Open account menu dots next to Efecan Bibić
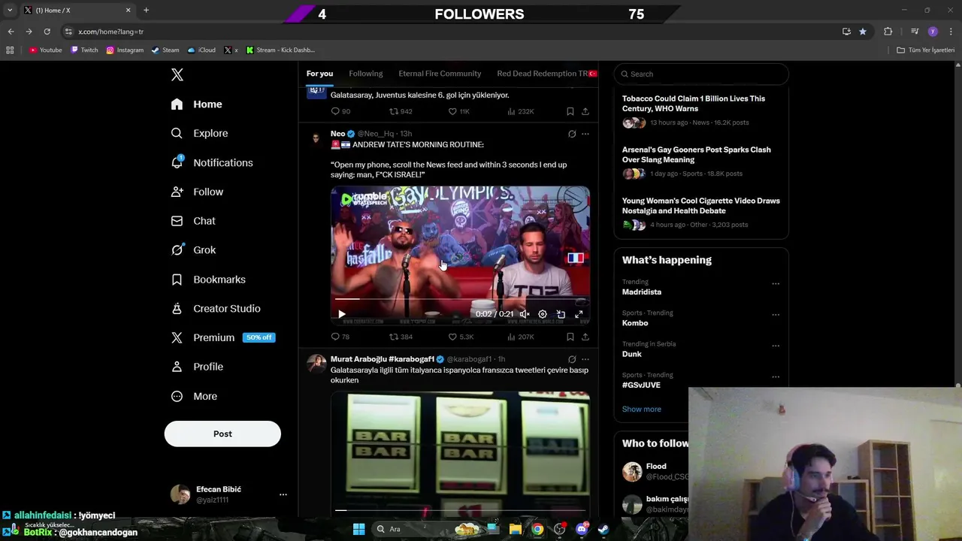Screen dimensions: 962x541 283,494
